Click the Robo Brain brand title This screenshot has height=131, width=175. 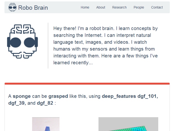[x=33, y=8]
